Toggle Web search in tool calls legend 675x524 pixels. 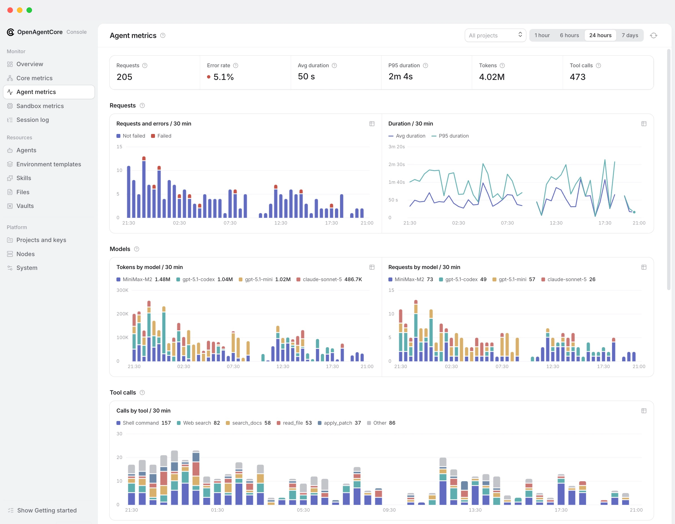198,423
